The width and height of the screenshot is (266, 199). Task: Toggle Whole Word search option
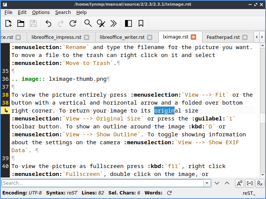coord(250,183)
